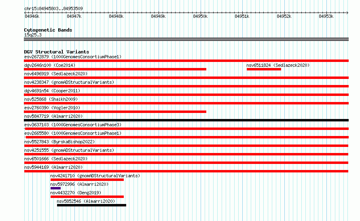Click the 84947k ruler label
Image resolution: width=360 pixels, height=221 pixels.
(x=74, y=16)
